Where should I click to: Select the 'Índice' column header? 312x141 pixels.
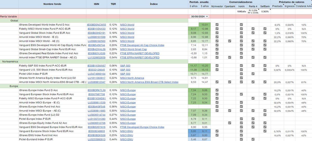pyautogui.click(x=154, y=4)
